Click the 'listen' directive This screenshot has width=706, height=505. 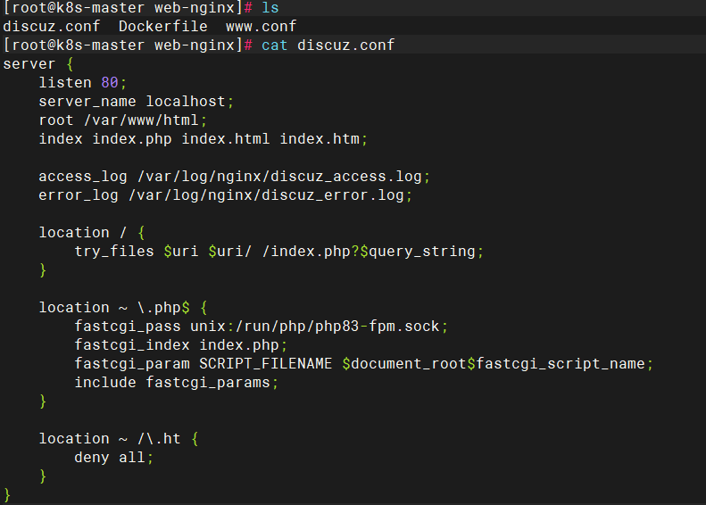[65, 82]
